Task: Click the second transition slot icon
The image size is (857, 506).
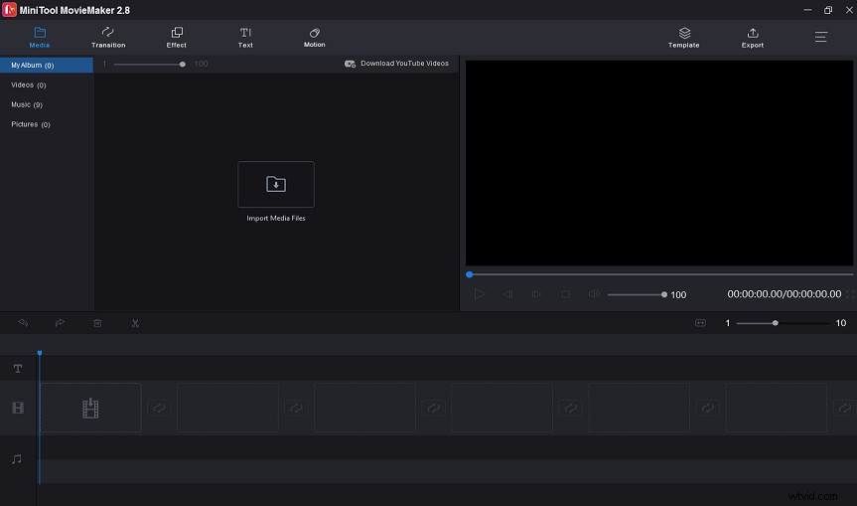Action: [296, 409]
